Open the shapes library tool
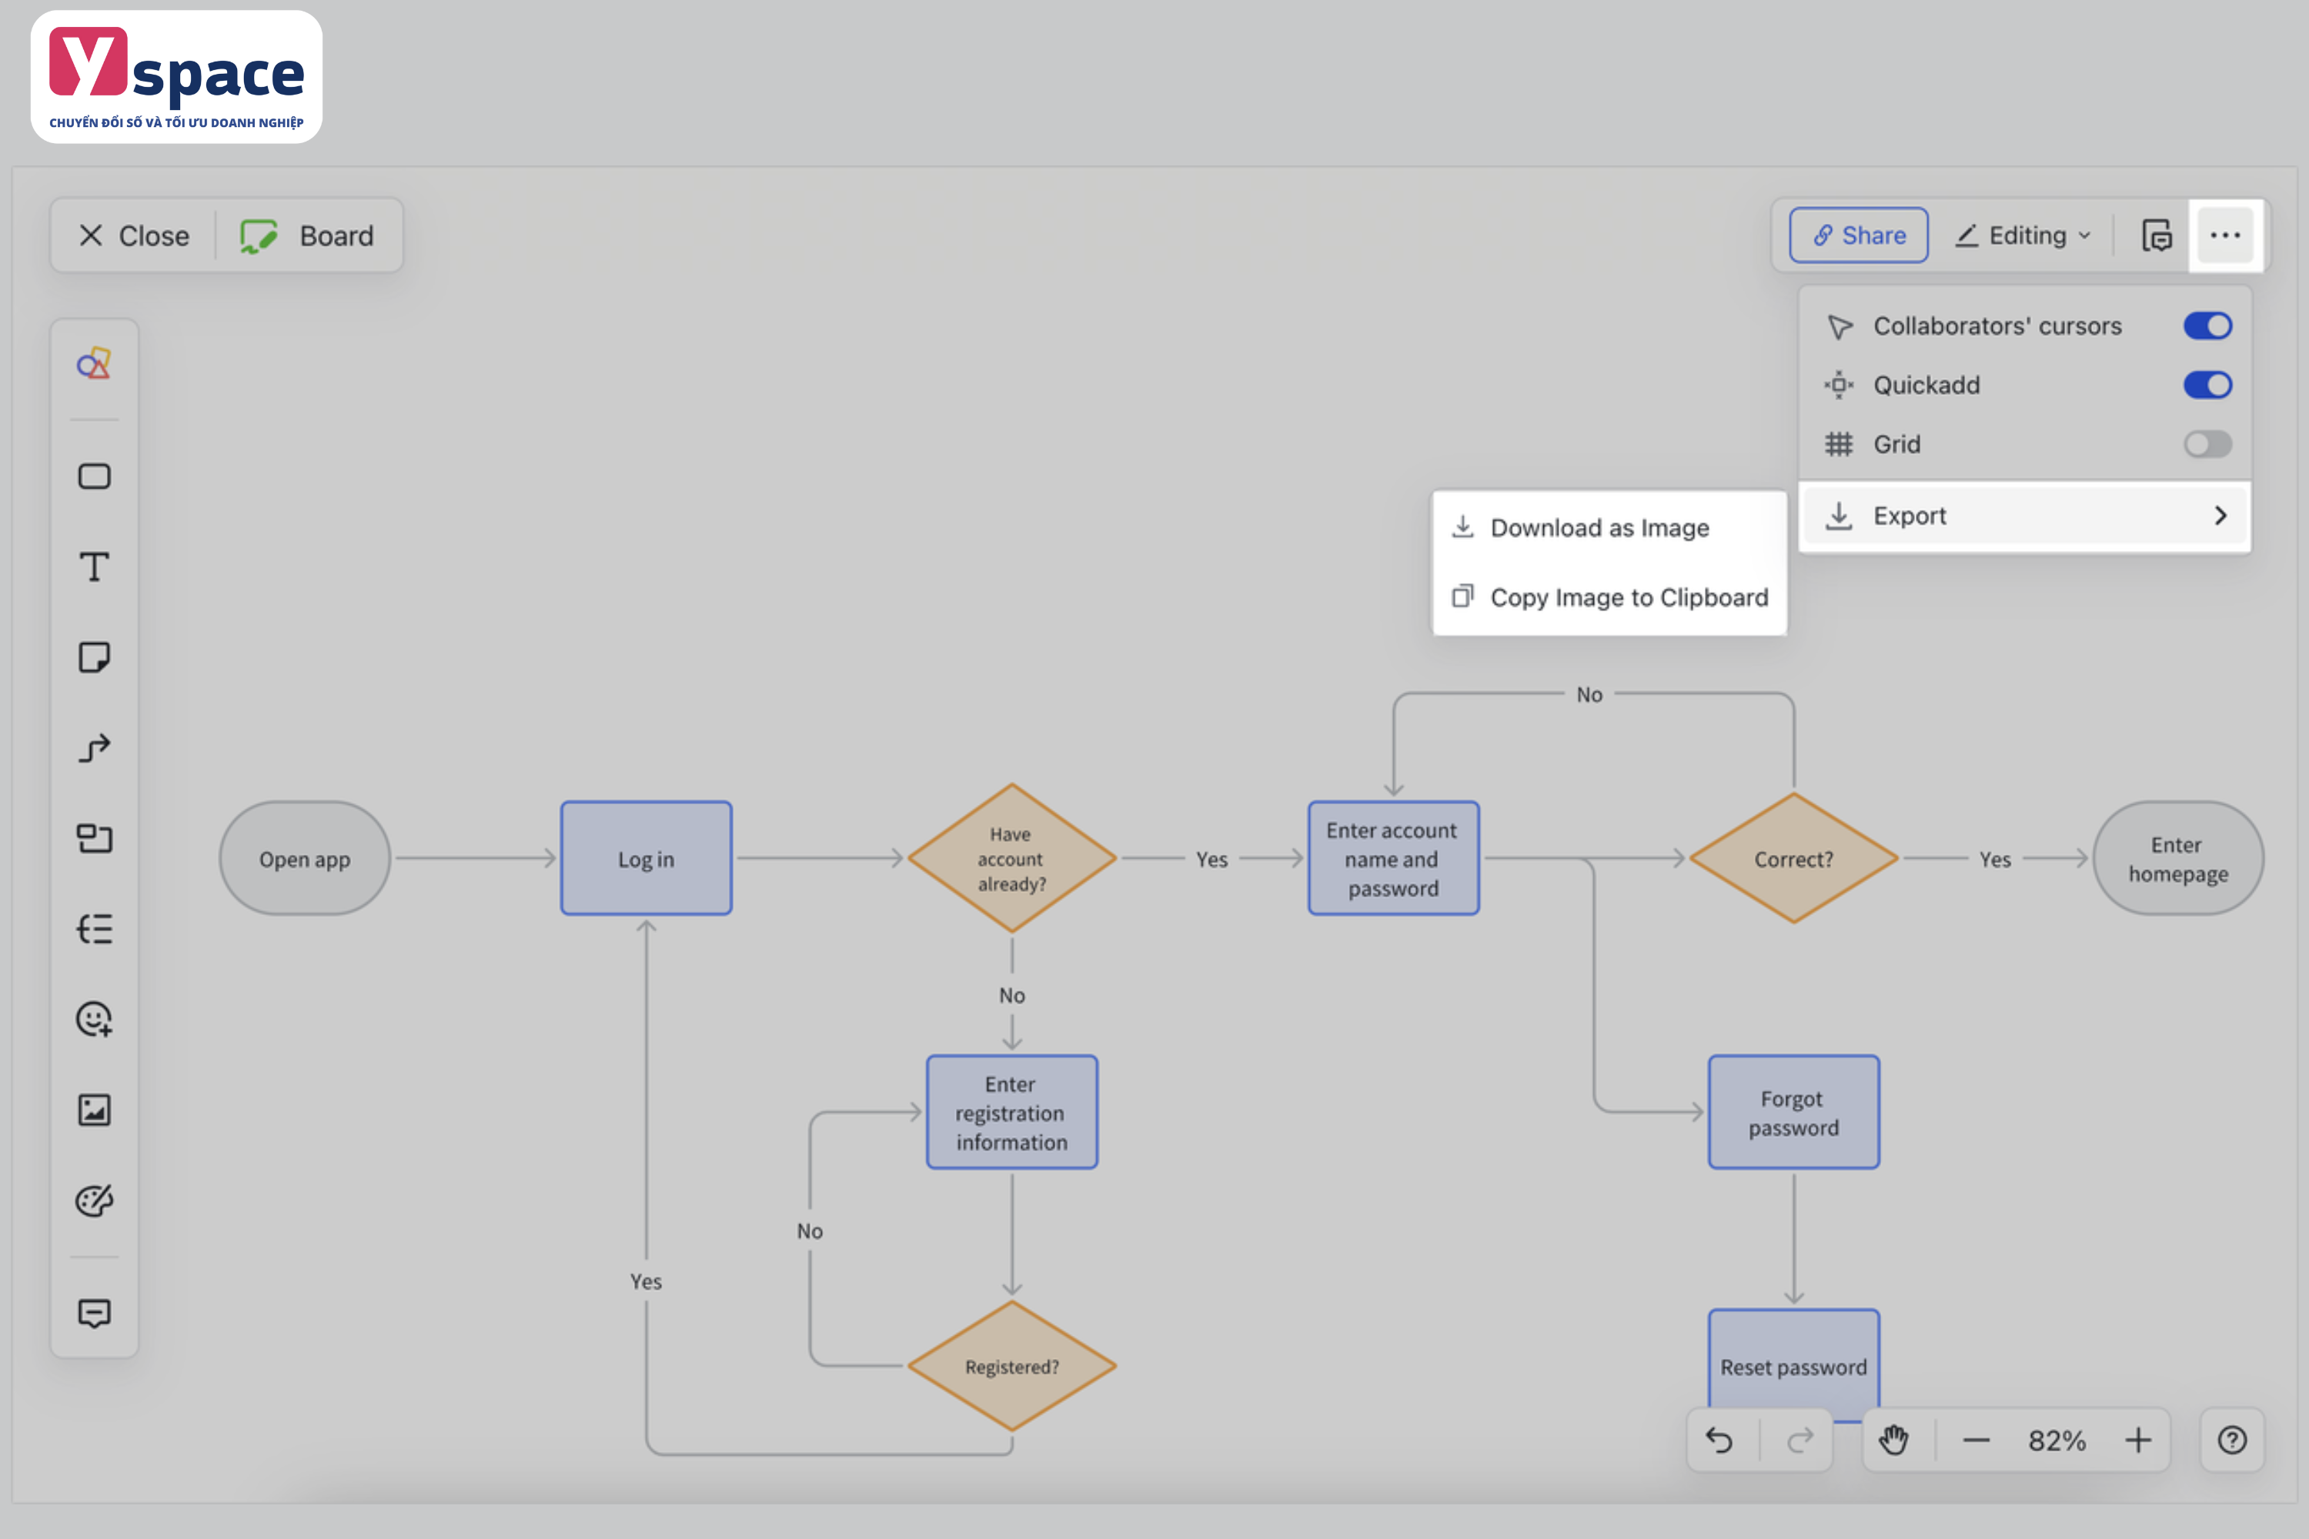This screenshot has width=2309, height=1539. coord(94,364)
